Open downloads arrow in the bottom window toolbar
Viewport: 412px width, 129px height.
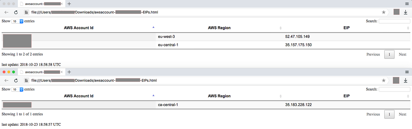pyautogui.click(x=405, y=80)
